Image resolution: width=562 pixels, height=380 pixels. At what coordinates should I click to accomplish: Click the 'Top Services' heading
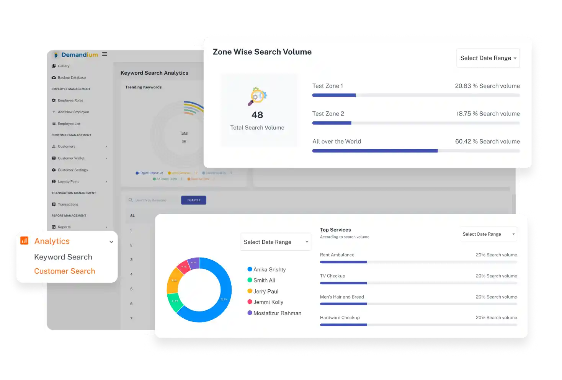[x=335, y=230]
